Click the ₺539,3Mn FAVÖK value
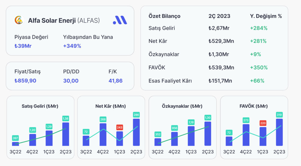This screenshot has width=301, height=166. 221,68
